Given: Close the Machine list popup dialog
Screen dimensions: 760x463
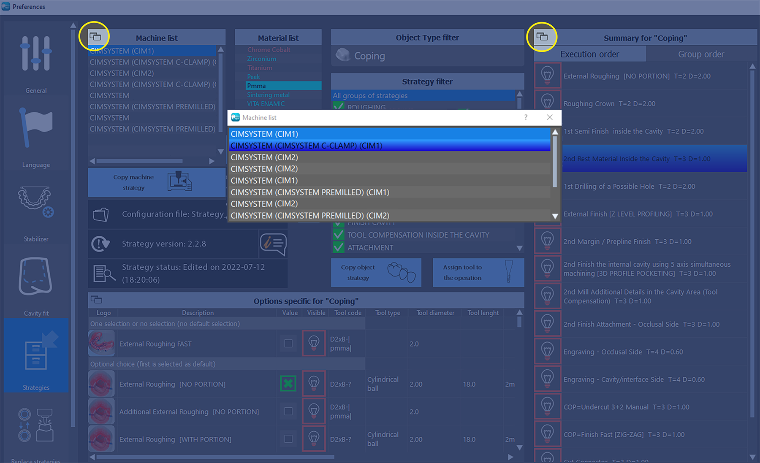Looking at the screenshot, I should click(x=550, y=117).
